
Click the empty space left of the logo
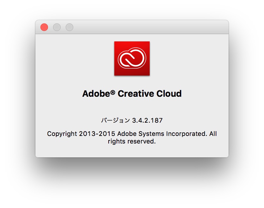[x=76, y=58]
